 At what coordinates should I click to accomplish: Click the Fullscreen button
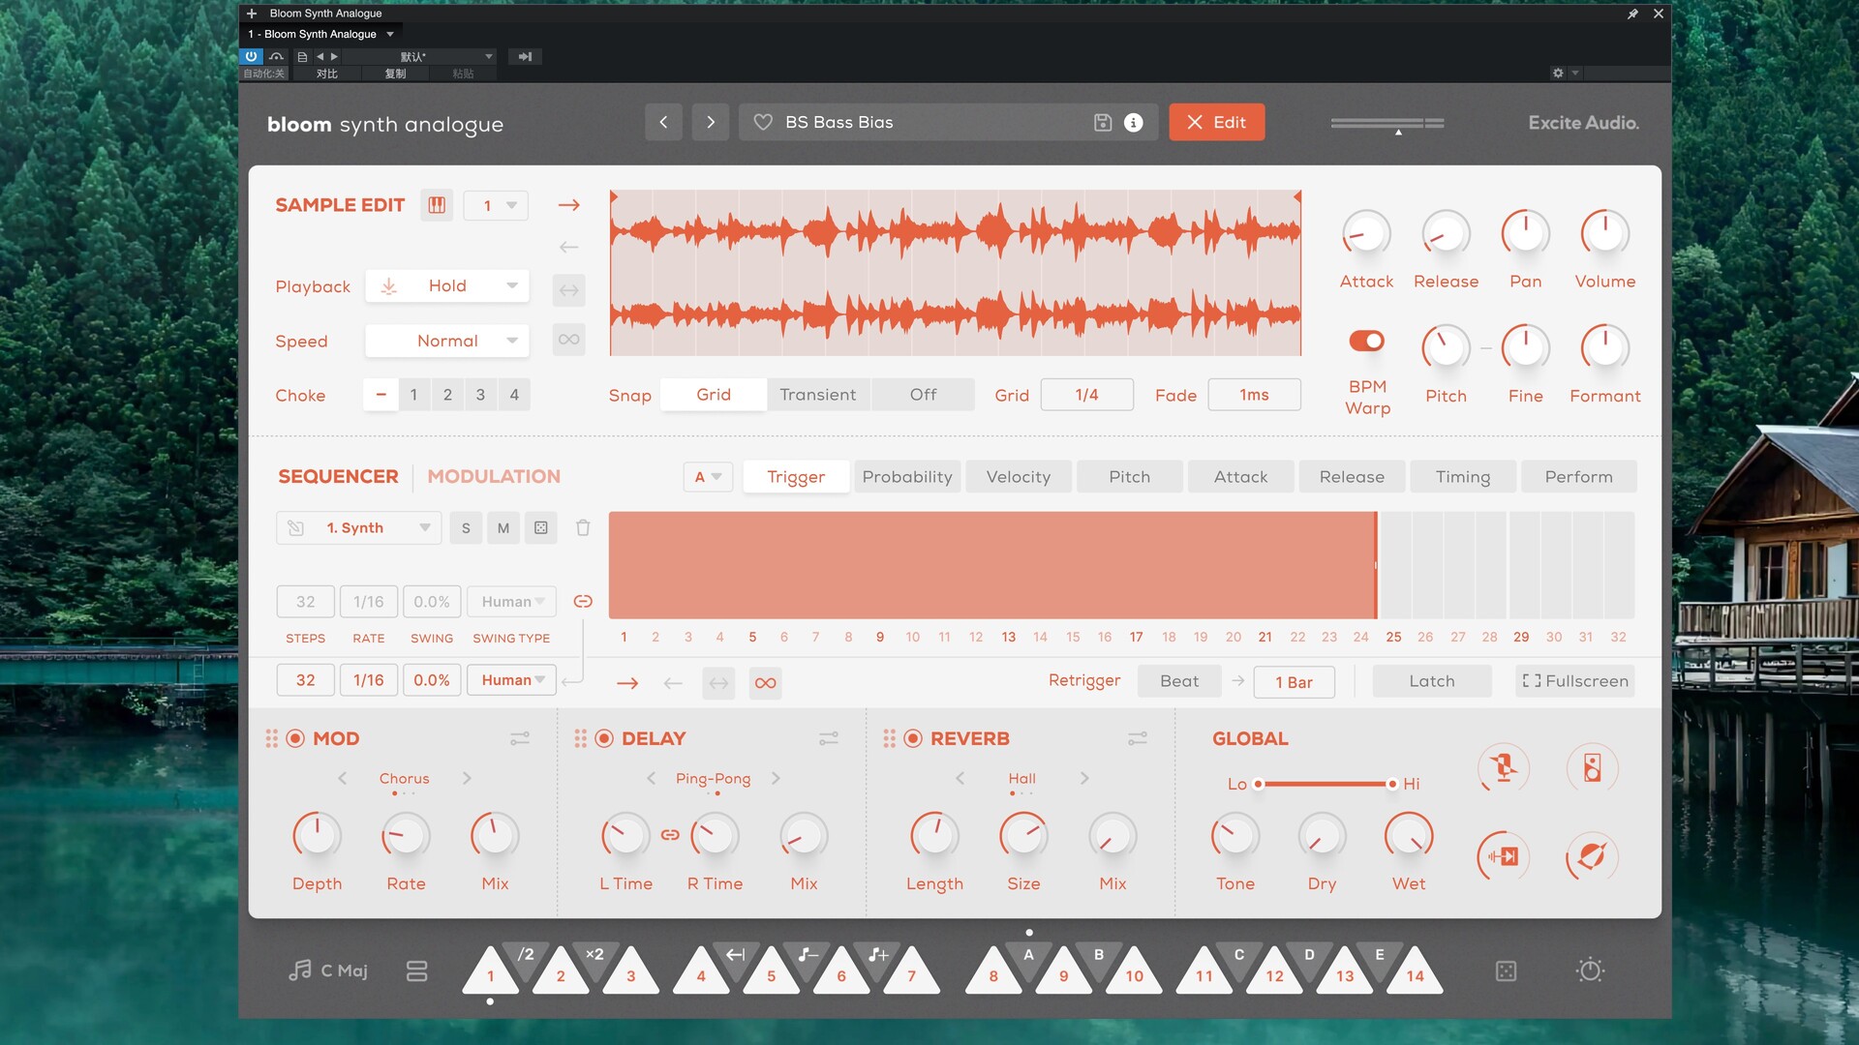point(1575,681)
